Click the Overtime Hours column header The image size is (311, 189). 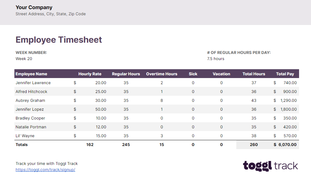point(162,73)
